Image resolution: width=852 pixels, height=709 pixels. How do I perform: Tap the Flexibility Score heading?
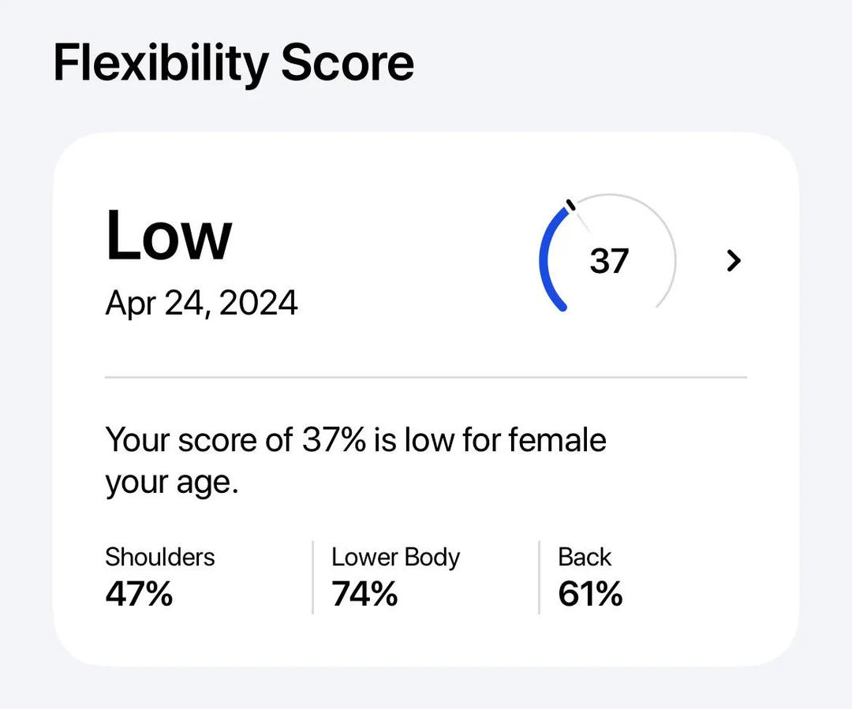(233, 62)
